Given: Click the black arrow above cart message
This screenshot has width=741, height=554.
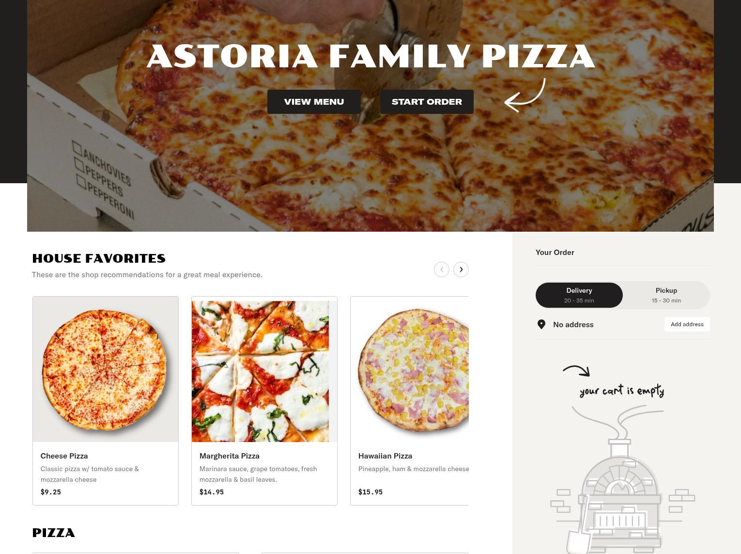Looking at the screenshot, I should (576, 371).
